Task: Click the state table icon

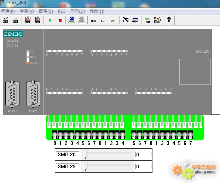Action: [x=125, y=20]
